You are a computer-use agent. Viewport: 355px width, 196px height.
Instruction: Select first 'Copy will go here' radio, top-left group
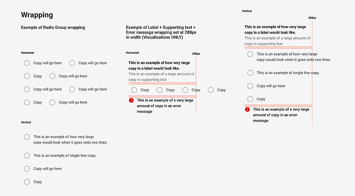[27, 63]
